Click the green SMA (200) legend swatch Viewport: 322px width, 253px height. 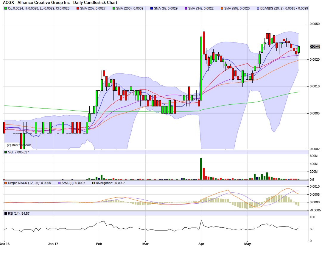tap(114, 8)
